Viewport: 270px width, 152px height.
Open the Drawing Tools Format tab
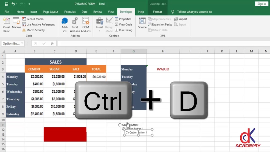click(x=157, y=12)
